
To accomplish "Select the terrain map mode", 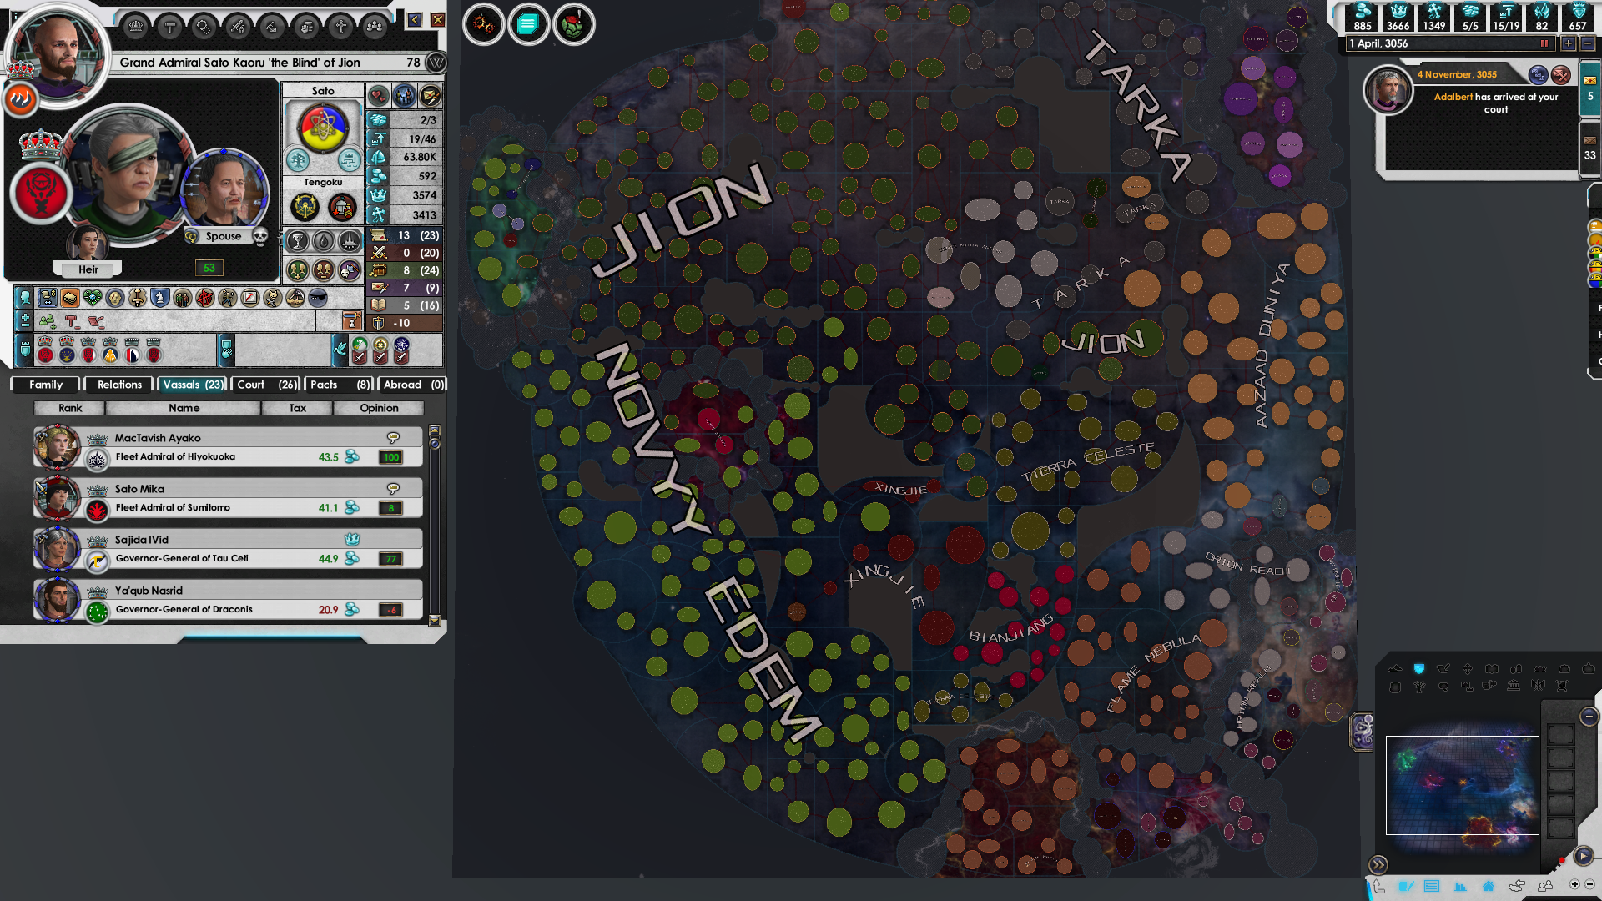I will [x=1395, y=668].
